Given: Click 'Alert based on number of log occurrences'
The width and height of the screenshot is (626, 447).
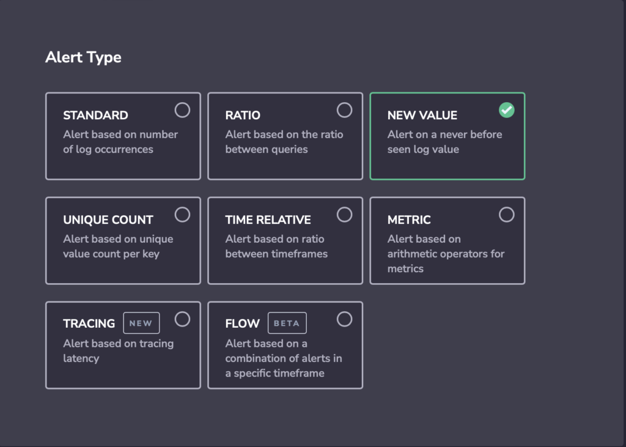Looking at the screenshot, I should pos(120,142).
